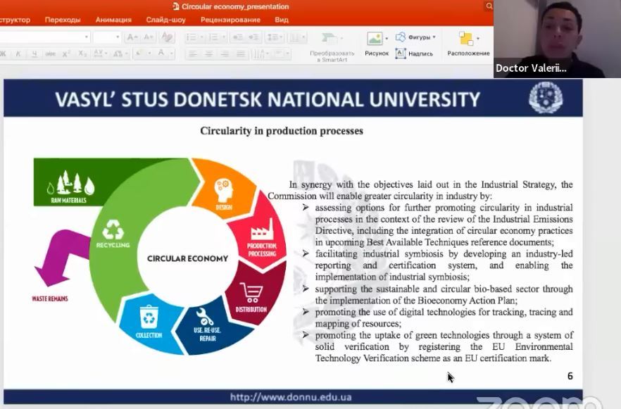Screen dimensions: 621x409
Task: Click the header 'VASYL' STUS DONETSK NATIONAL UNIVERSITY'
Action: (x=268, y=99)
